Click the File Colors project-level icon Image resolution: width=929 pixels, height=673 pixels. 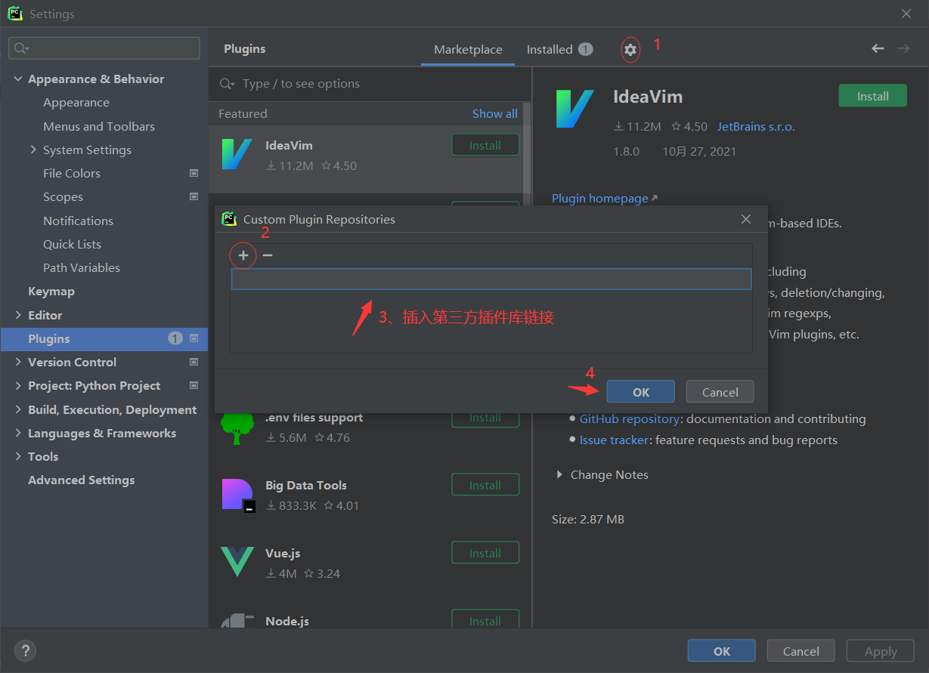click(x=194, y=174)
